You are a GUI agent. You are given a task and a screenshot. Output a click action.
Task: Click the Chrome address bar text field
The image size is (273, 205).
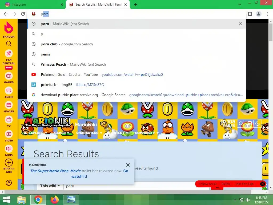point(136,14)
